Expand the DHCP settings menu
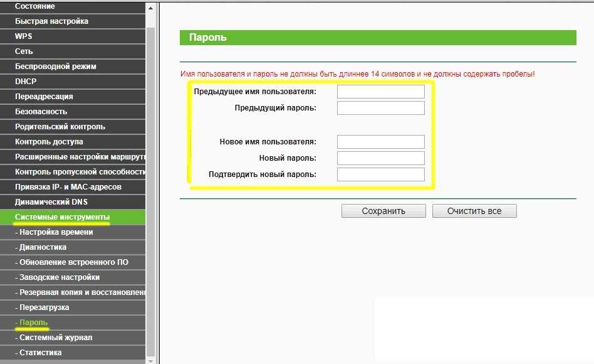This screenshot has height=364, width=594. pos(26,82)
